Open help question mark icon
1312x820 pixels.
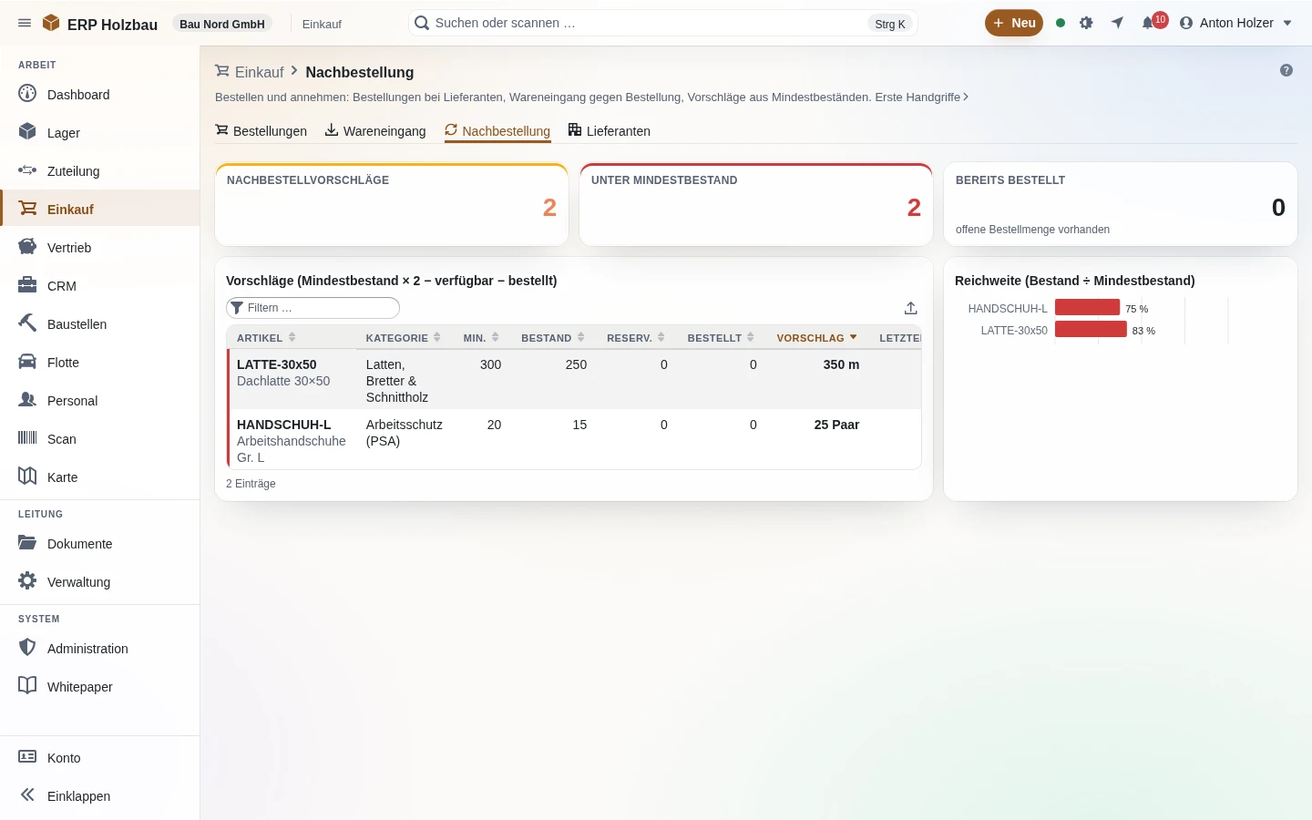1286,70
